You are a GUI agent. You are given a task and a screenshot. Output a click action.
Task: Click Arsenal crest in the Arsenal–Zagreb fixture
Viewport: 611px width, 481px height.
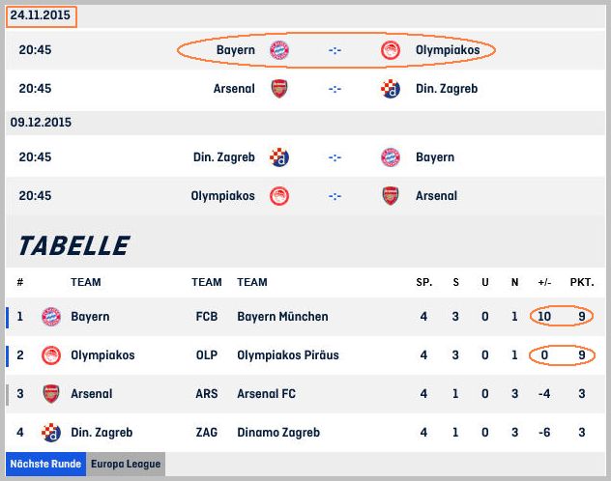pyautogui.click(x=279, y=89)
